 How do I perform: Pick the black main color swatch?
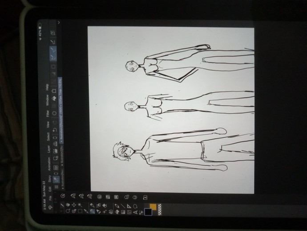(148, 212)
